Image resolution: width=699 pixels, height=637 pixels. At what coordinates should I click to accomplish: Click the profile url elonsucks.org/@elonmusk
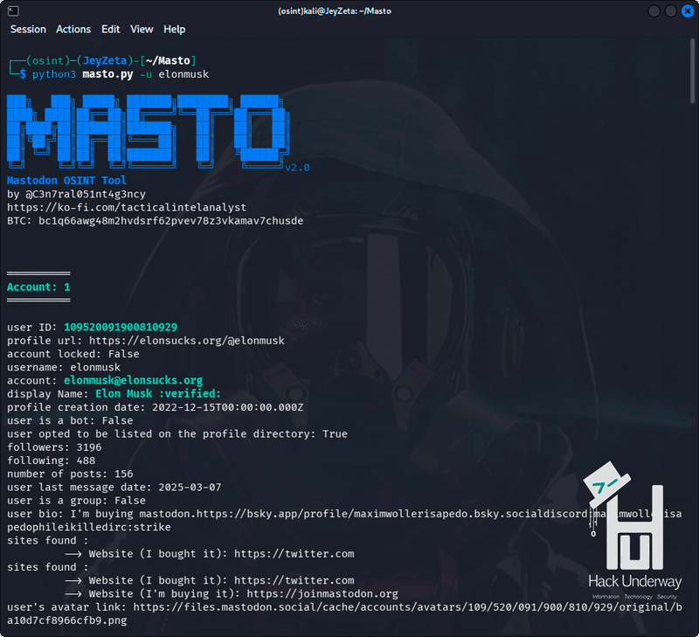187,341
